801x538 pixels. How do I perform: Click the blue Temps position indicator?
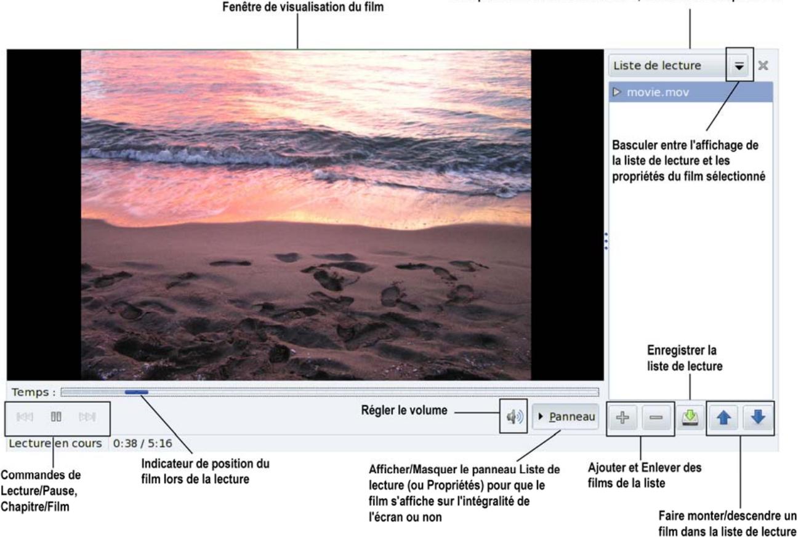click(136, 391)
